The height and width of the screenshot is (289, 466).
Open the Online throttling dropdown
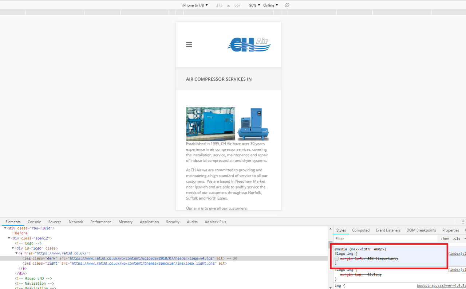click(x=270, y=5)
